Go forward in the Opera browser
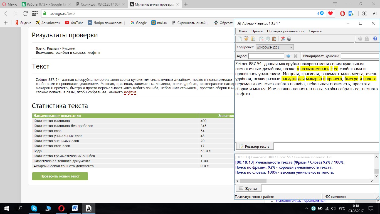 point(16,13)
